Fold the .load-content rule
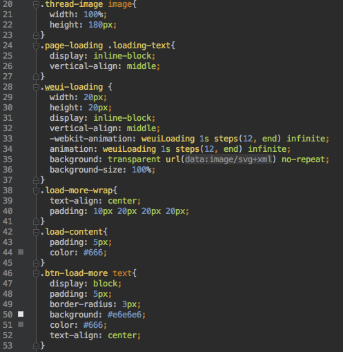Image resolution: width=343 pixels, height=352 pixels. (x=36, y=232)
